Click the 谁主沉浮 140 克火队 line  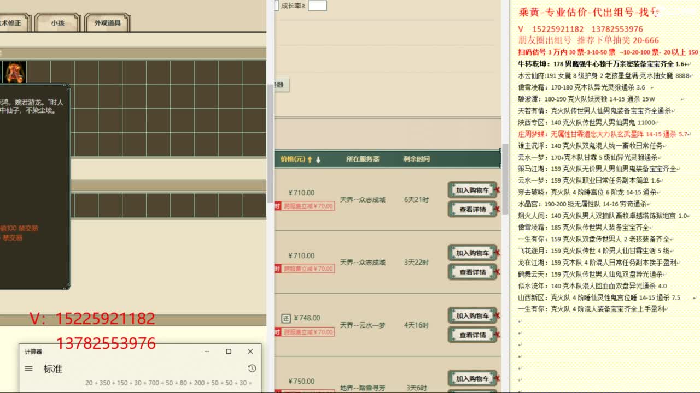tap(590, 146)
